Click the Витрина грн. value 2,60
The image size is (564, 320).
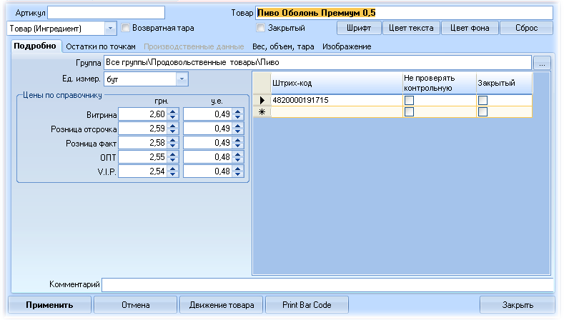tap(143, 114)
